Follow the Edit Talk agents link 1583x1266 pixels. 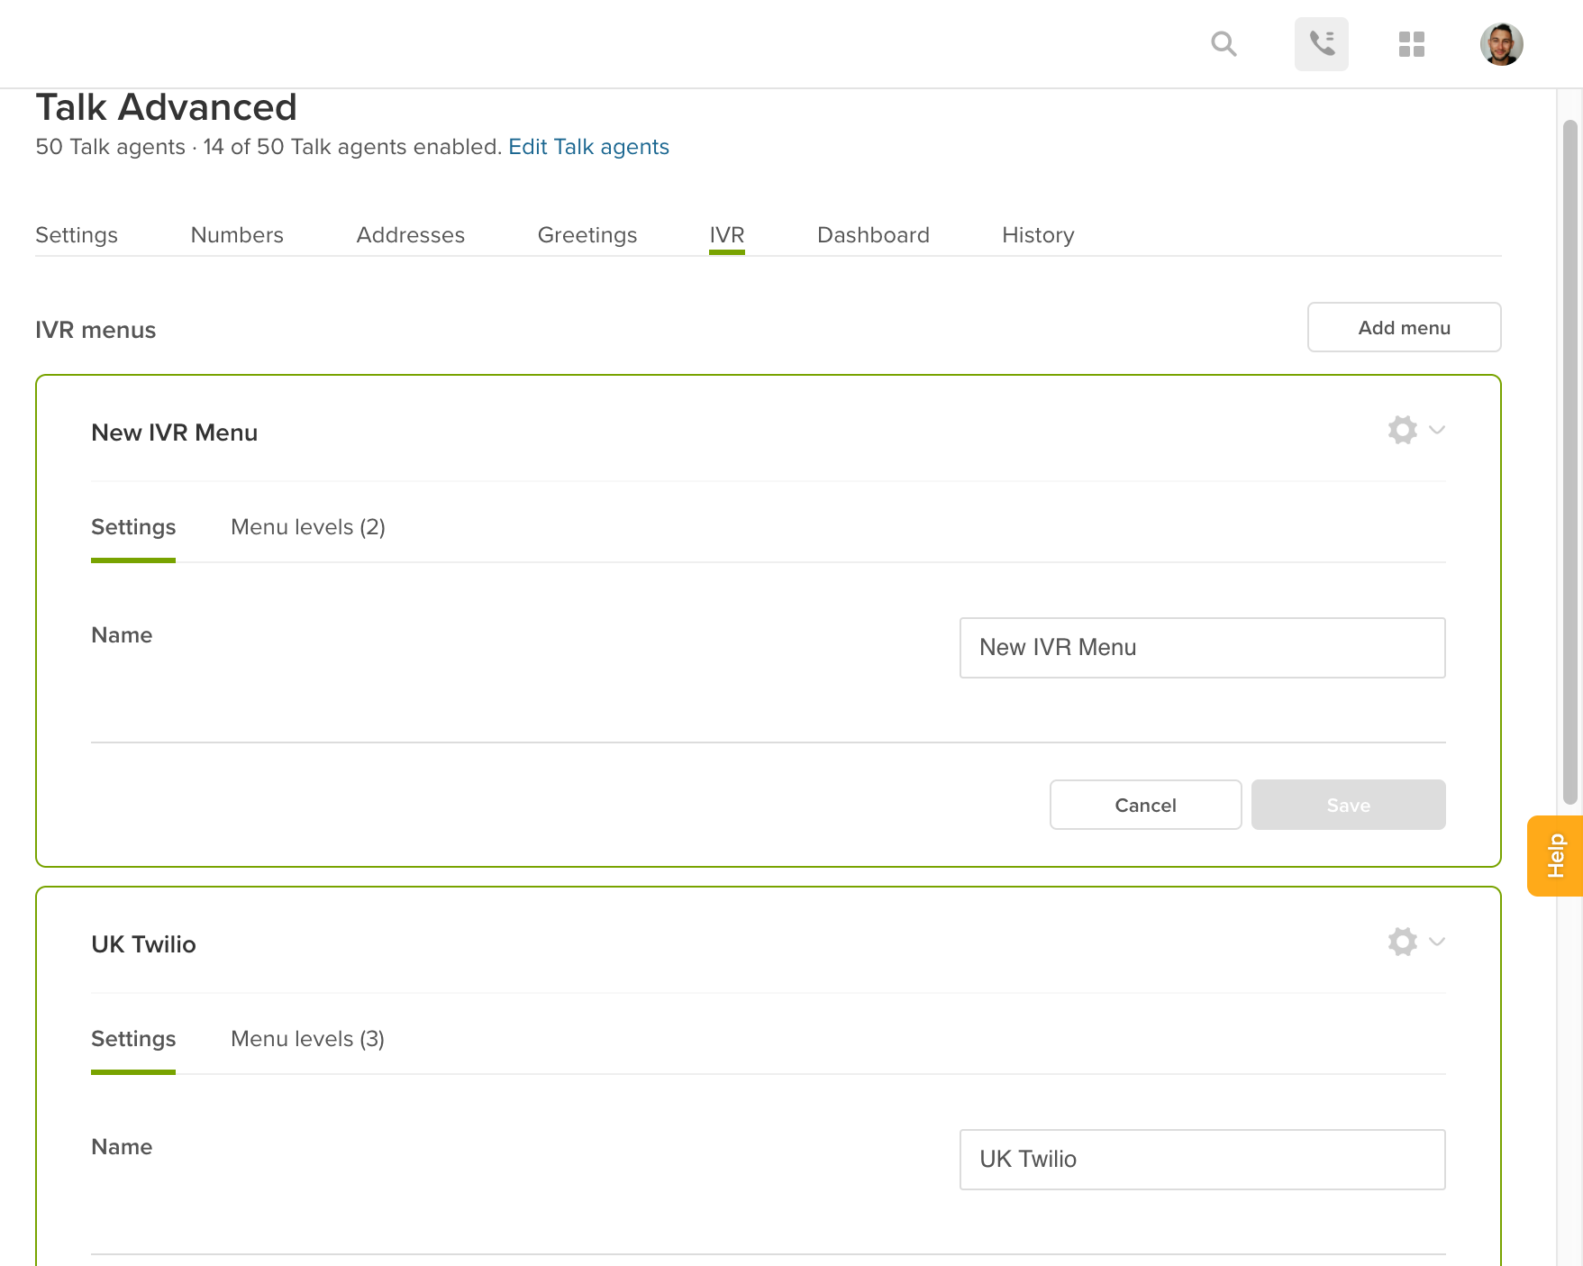(588, 147)
